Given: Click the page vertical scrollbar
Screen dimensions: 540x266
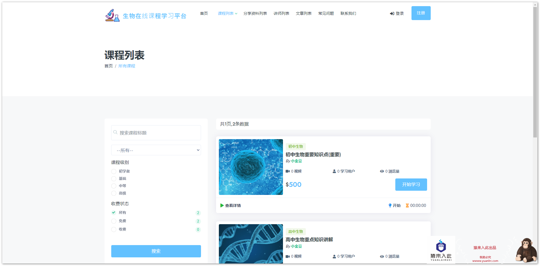Looking at the screenshot, I should [x=535, y=72].
